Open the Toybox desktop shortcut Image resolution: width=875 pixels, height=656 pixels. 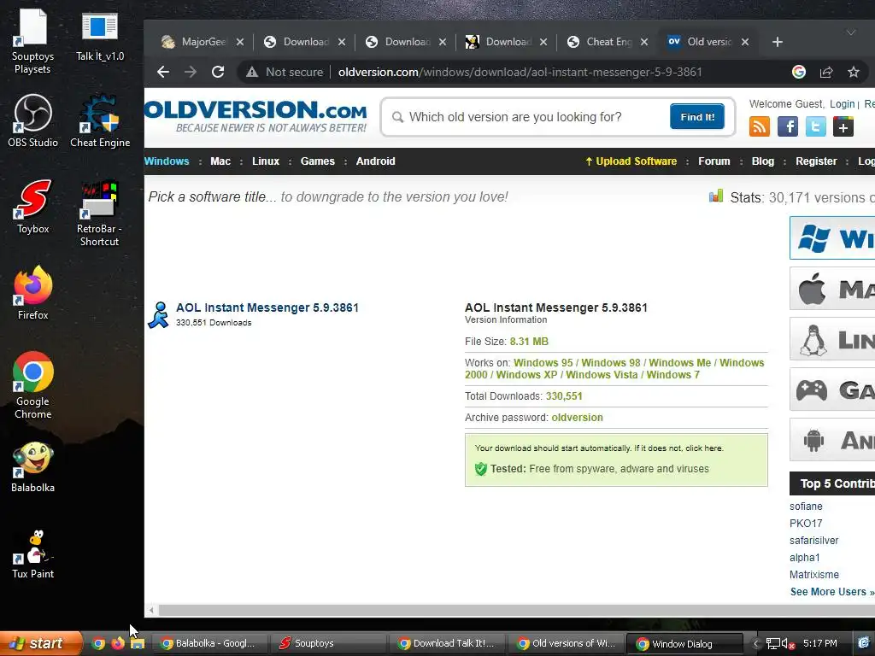tap(32, 207)
